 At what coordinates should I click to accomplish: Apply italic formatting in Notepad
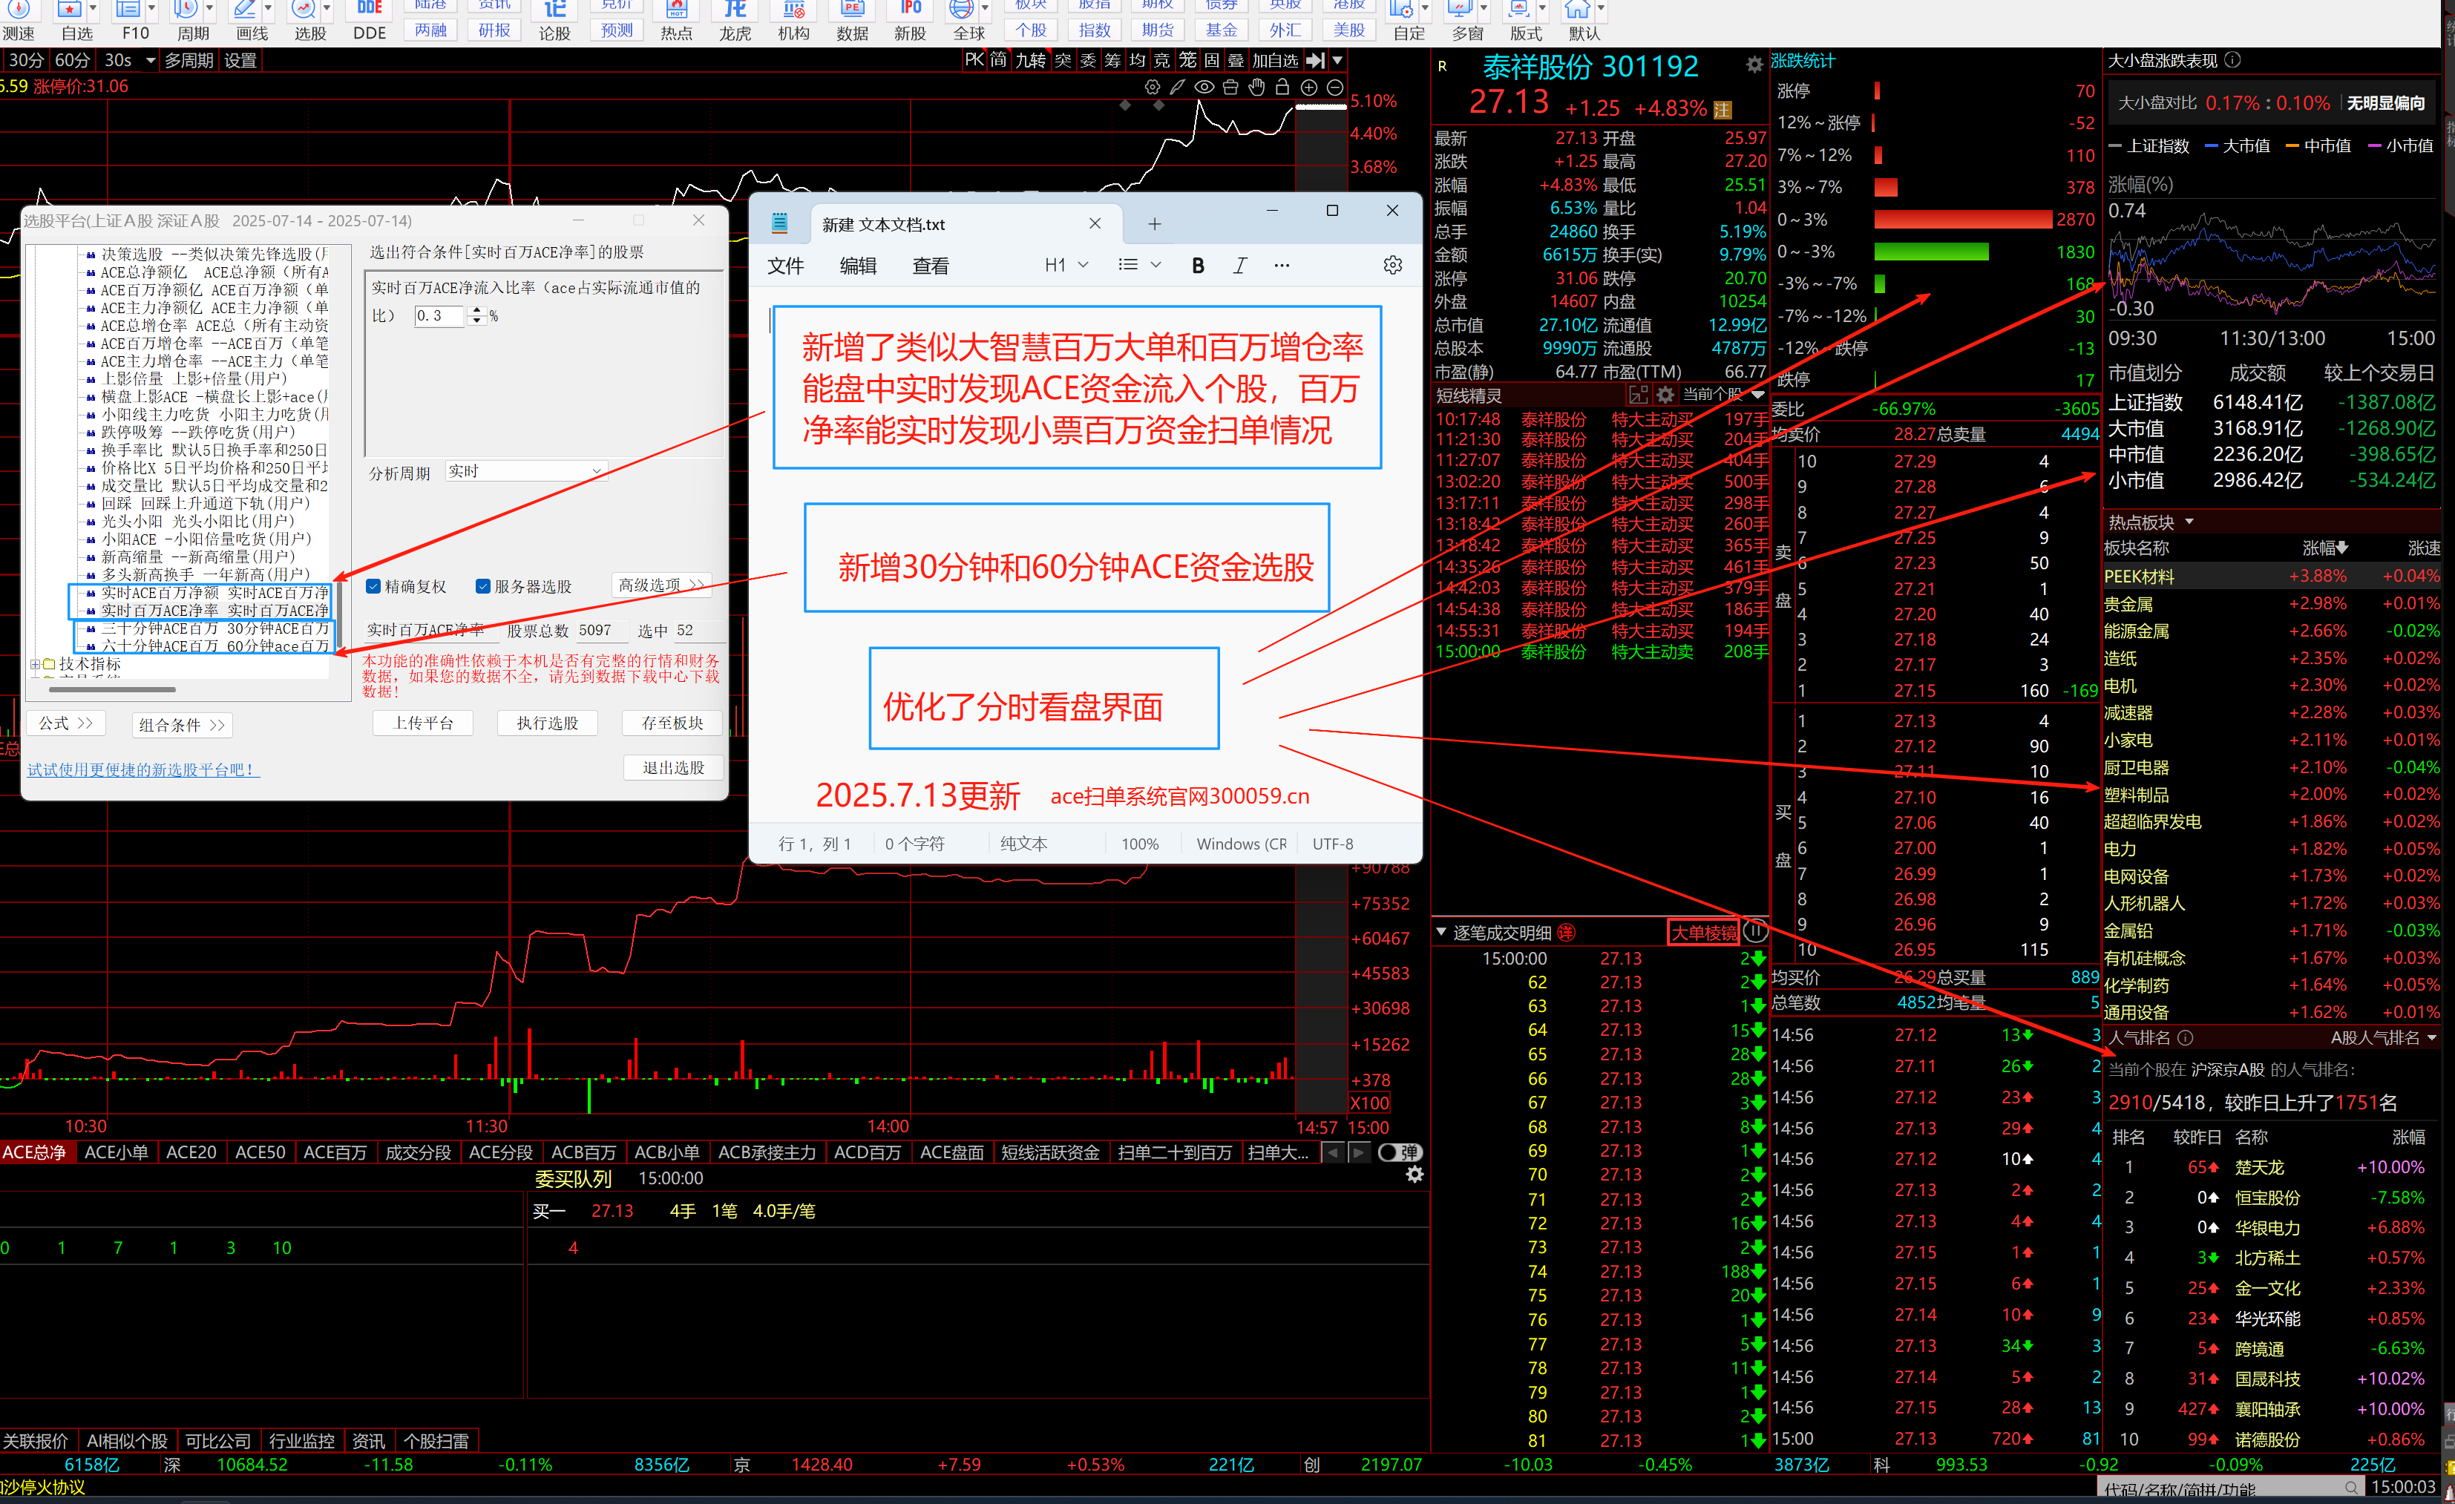pyautogui.click(x=1239, y=265)
